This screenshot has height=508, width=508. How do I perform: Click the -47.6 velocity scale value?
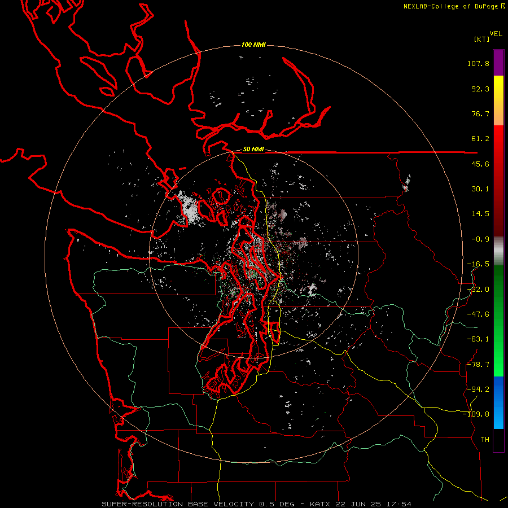click(x=478, y=314)
